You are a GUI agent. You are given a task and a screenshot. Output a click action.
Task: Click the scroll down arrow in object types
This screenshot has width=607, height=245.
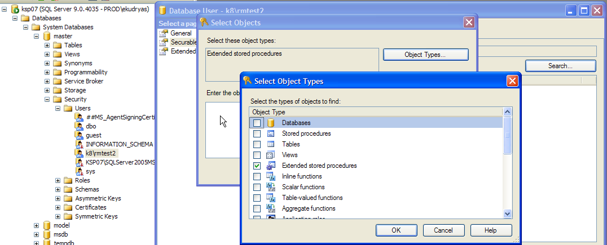pyautogui.click(x=507, y=213)
